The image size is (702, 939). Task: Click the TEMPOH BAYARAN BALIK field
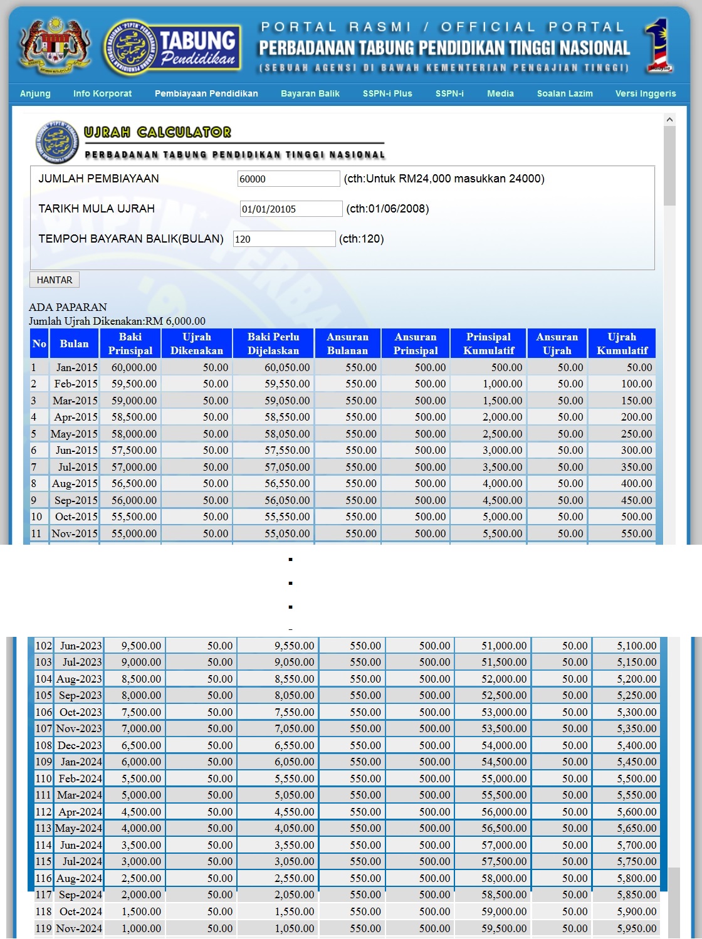[x=284, y=239]
